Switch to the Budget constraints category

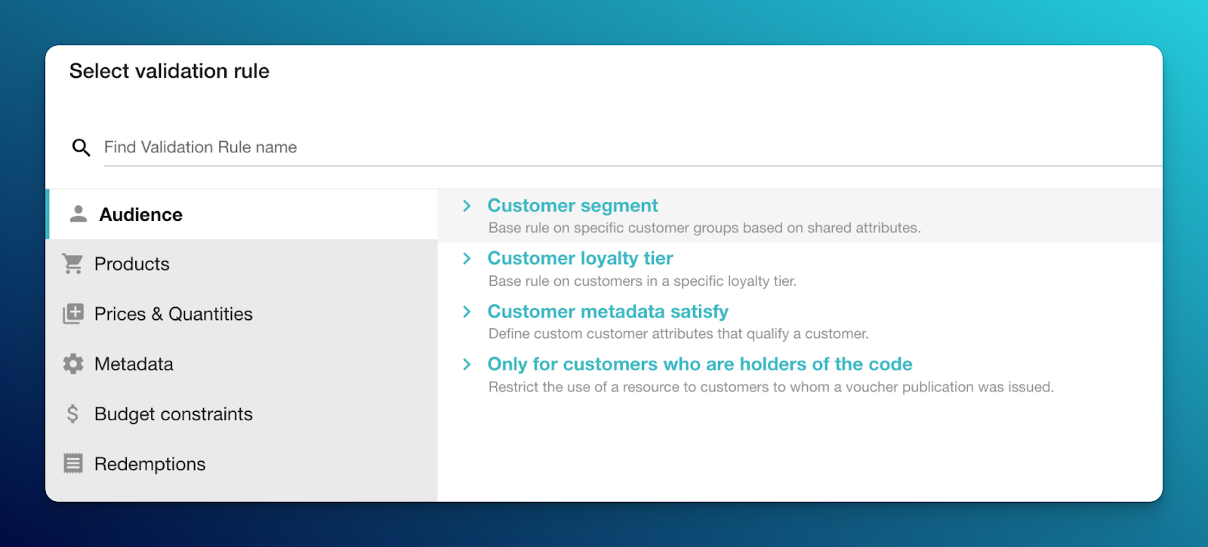[x=173, y=413]
